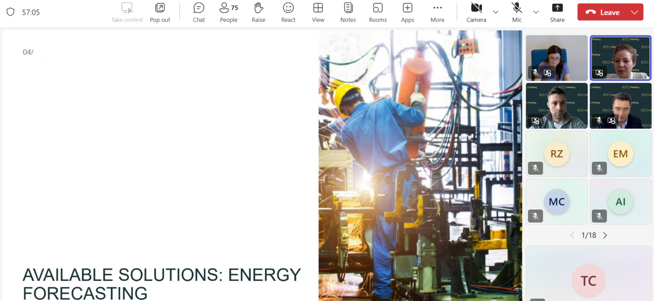Expand the Mic options arrow

click(536, 12)
